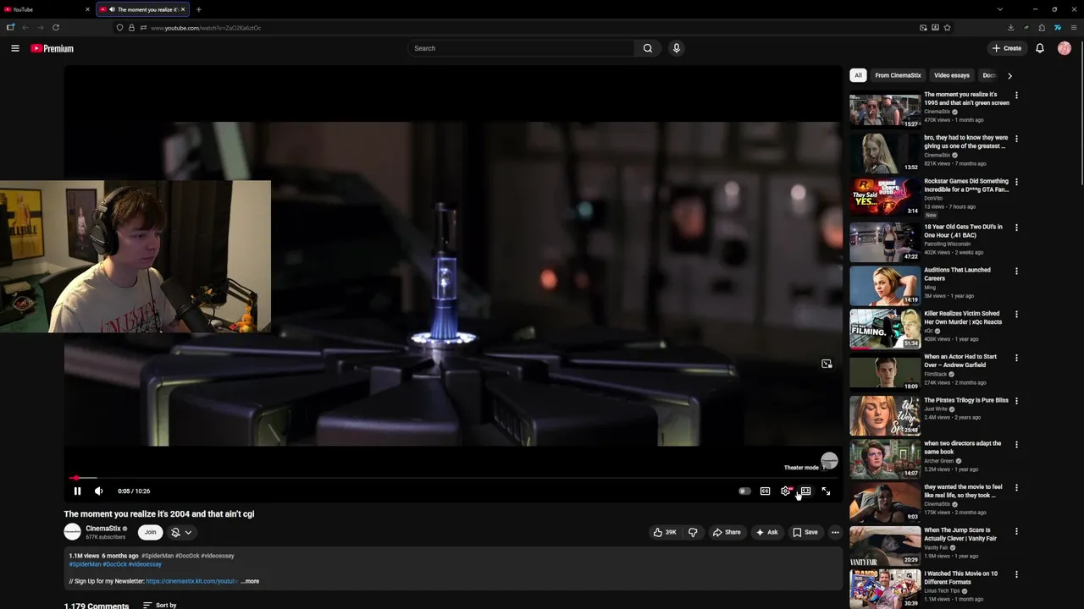Open the Ask AI button
Viewport: 1084px width, 609px height.
pyautogui.click(x=766, y=532)
